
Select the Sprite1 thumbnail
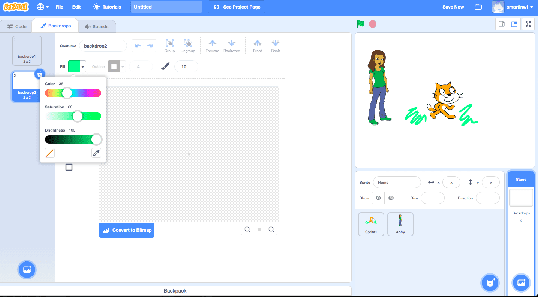pyautogui.click(x=371, y=224)
